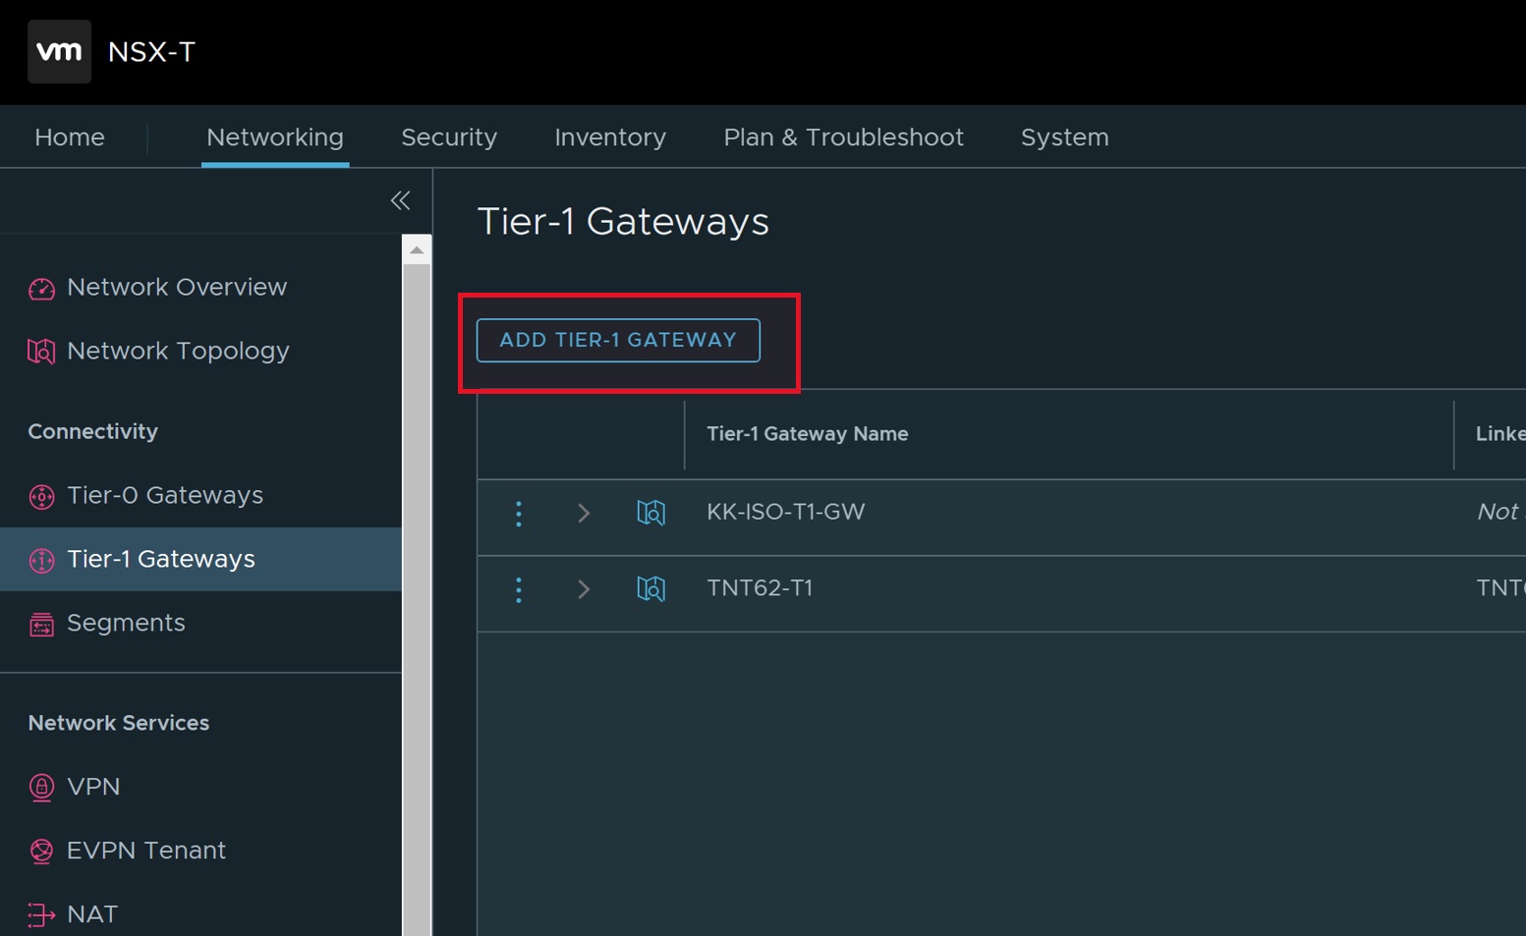Viewport: 1526px width, 936px height.
Task: Expand the TNT62-T1 gateway row
Action: point(584,588)
